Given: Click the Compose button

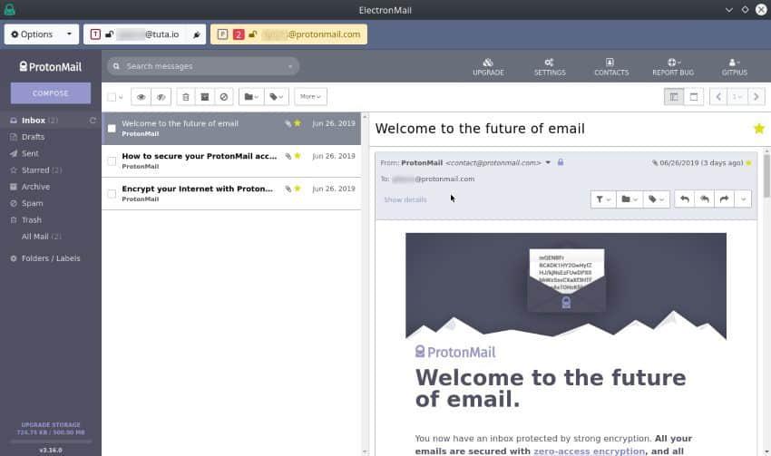Looking at the screenshot, I should (51, 92).
